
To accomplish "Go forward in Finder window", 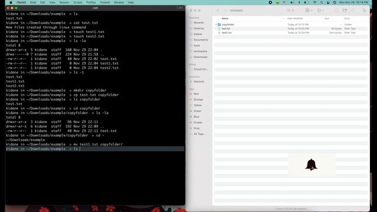I will pyautogui.click(x=225, y=11).
